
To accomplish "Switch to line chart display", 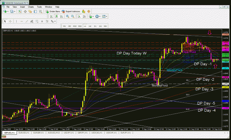I will 62,17.
